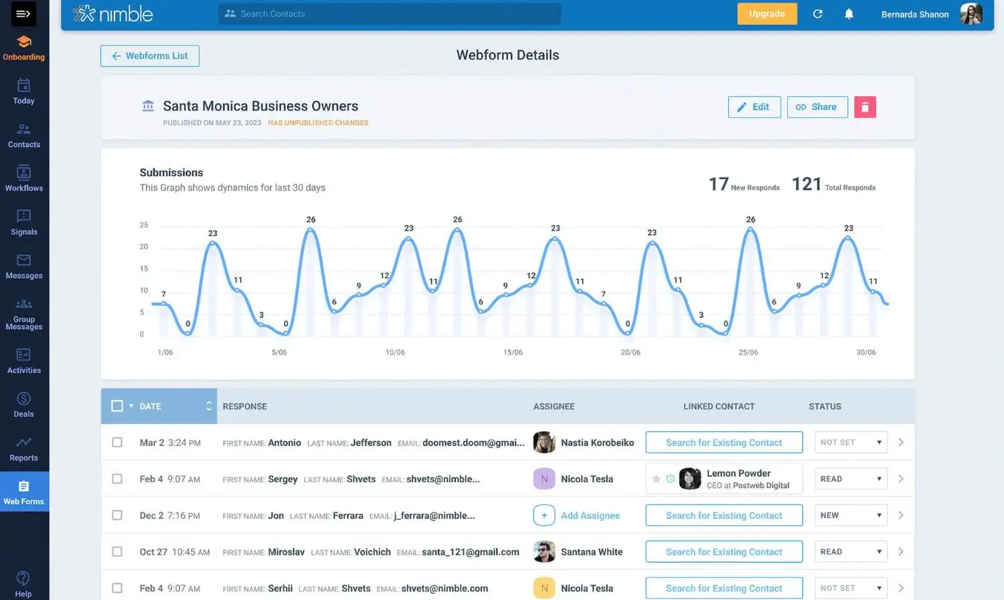
Task: Open Reports in the sidebar
Action: [24, 449]
